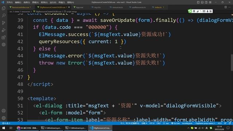The height and width of the screenshot is (131, 233).
Task: Open the Source Control view
Action: click(4, 23)
